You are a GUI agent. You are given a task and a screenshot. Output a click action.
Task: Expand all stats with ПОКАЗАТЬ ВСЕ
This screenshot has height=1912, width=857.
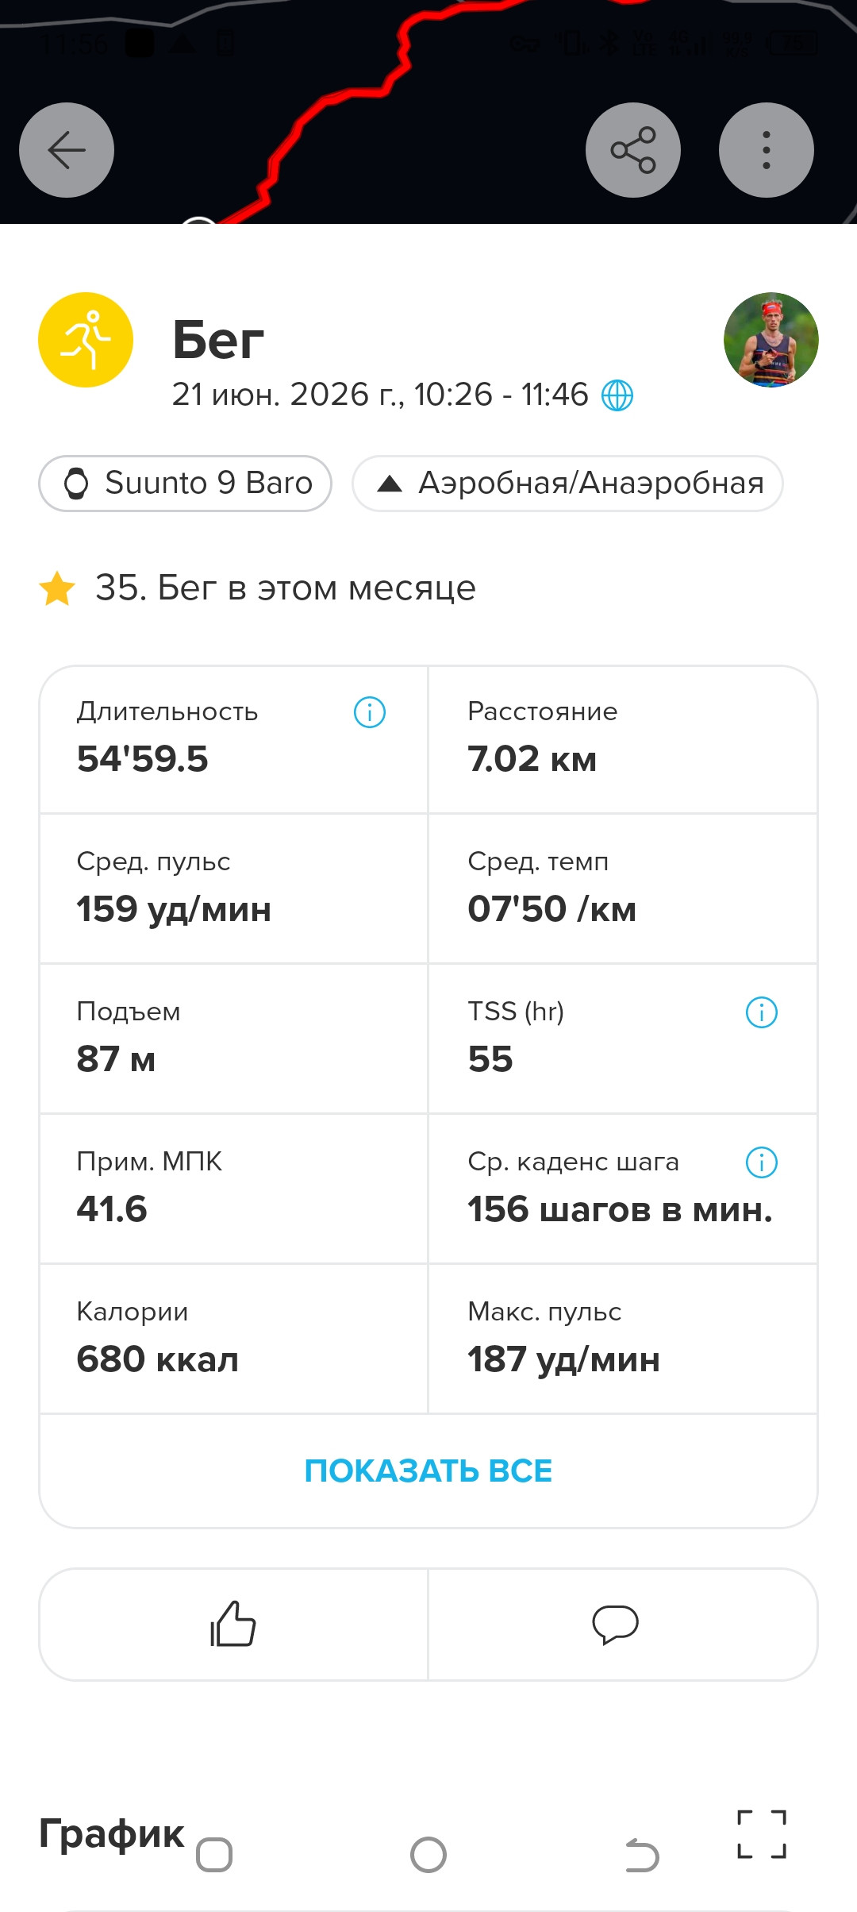coord(428,1471)
